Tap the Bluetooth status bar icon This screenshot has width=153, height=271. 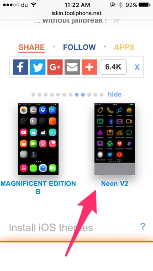pos(120,5)
